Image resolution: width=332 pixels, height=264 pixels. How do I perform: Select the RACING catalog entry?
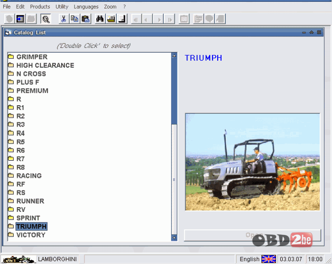(29, 175)
